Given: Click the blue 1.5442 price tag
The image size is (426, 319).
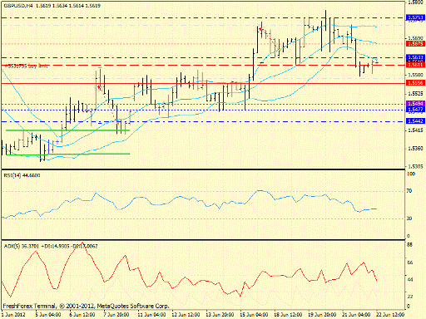Looking at the screenshot, I should coord(415,121).
